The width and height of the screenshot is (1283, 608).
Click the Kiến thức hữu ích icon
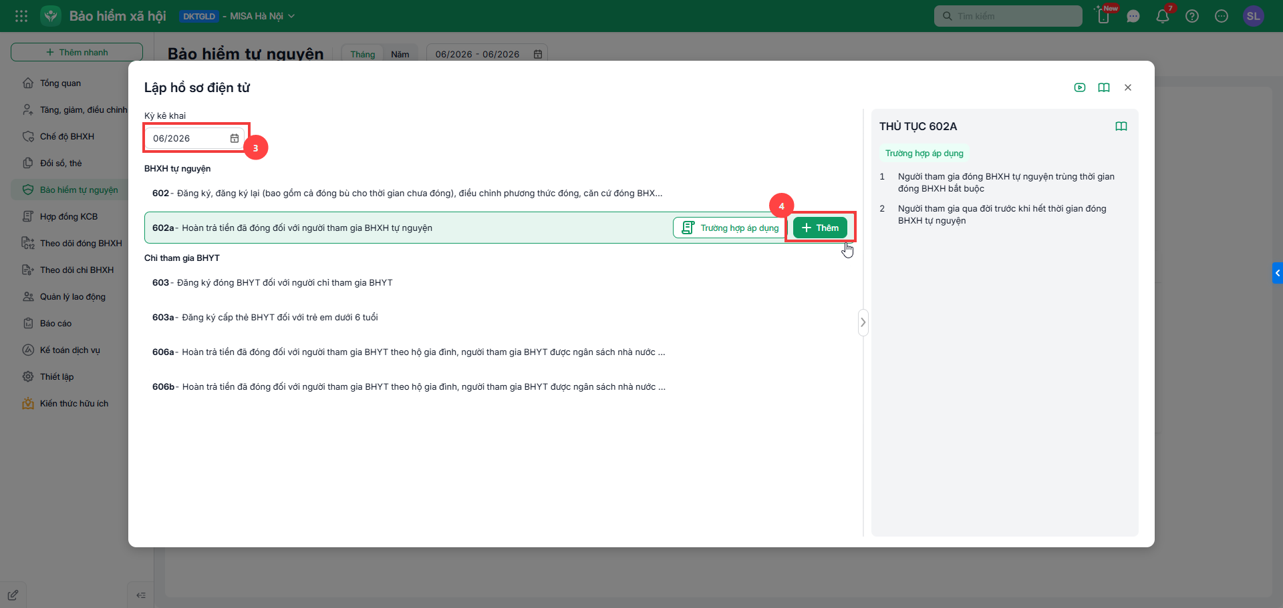click(x=28, y=404)
